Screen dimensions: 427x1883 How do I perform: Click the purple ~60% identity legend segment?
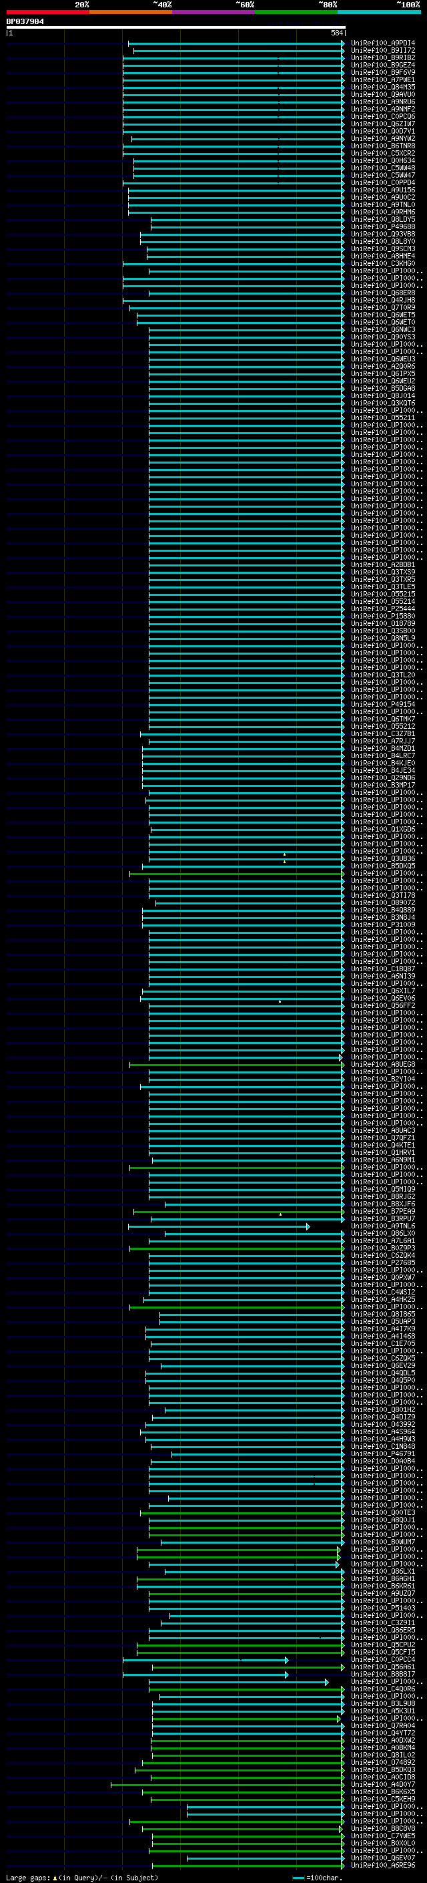click(x=214, y=12)
